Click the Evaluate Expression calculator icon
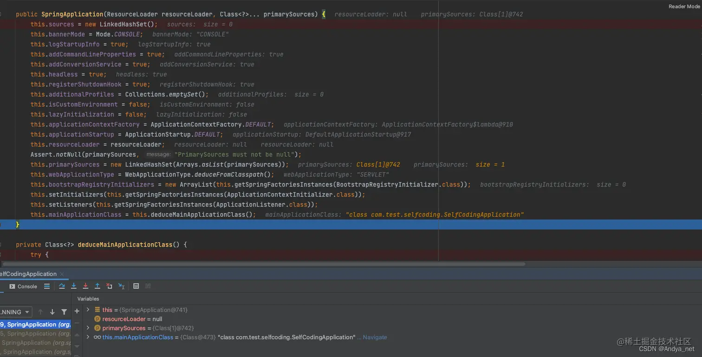The height and width of the screenshot is (357, 702). (x=136, y=286)
